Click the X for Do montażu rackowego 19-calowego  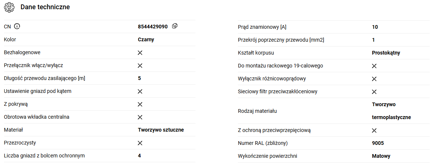pyautogui.click(x=374, y=66)
